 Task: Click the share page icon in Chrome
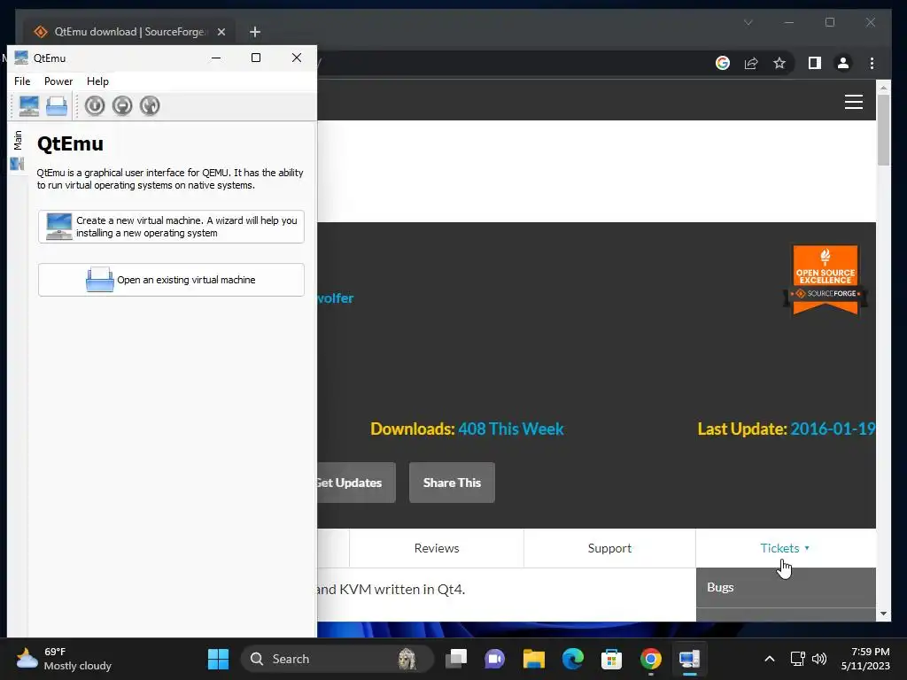(751, 63)
